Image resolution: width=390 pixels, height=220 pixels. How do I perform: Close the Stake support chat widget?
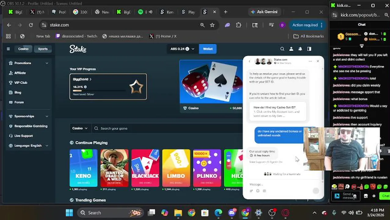click(x=318, y=61)
